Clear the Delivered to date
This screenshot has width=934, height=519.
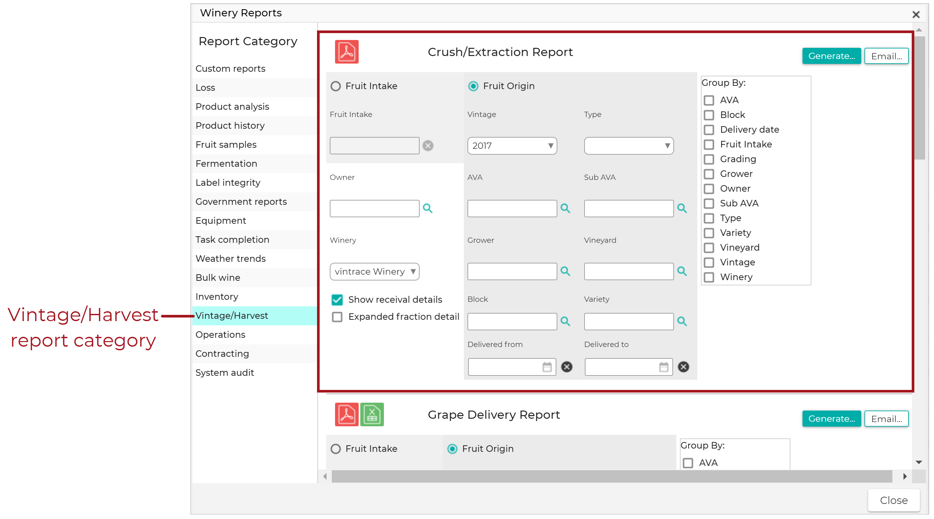(x=684, y=367)
